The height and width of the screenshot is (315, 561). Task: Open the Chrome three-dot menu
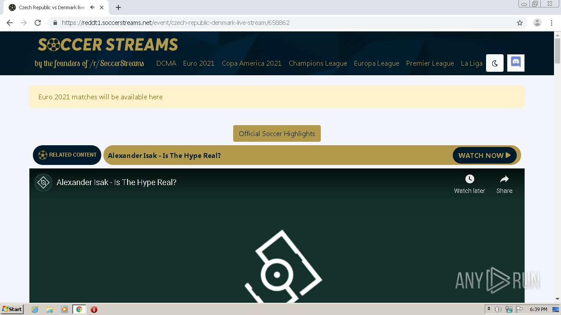551,23
